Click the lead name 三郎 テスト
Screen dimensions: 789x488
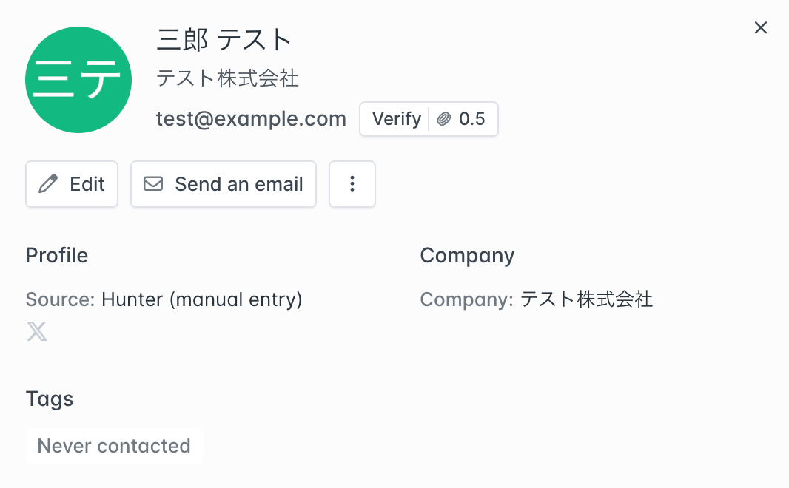tap(224, 40)
